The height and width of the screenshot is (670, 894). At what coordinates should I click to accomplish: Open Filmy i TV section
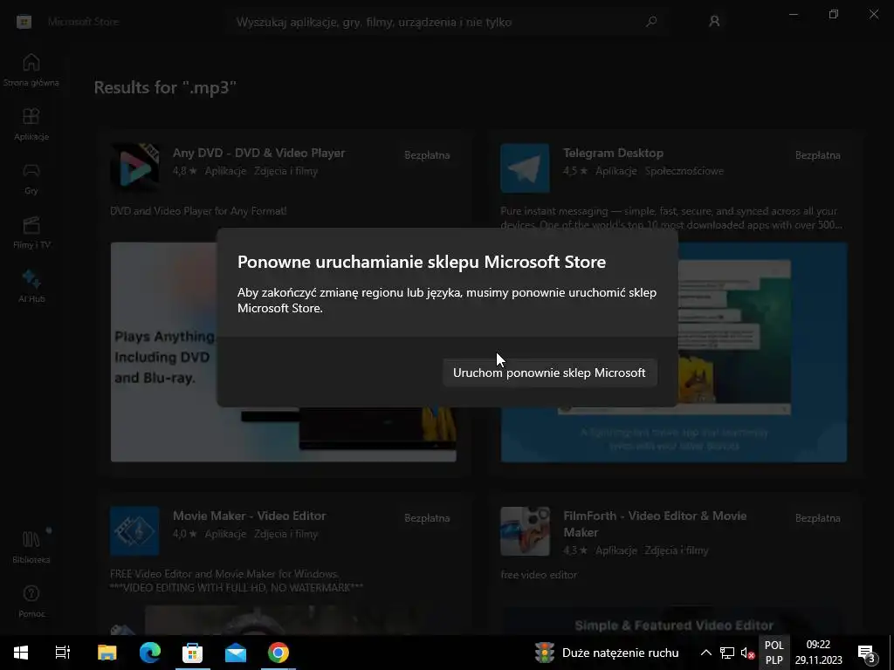(x=31, y=233)
